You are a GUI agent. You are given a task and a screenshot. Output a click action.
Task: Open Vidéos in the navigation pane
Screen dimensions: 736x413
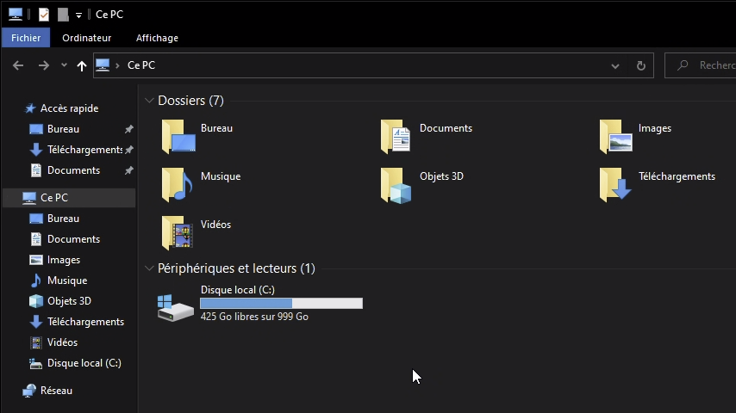[62, 342]
